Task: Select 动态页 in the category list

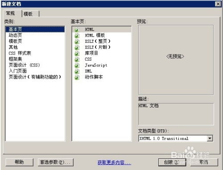Action: tap(15, 35)
